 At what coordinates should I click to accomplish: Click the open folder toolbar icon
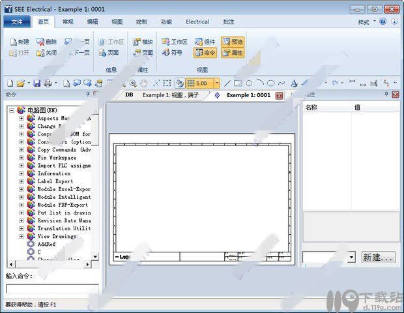(x=21, y=83)
